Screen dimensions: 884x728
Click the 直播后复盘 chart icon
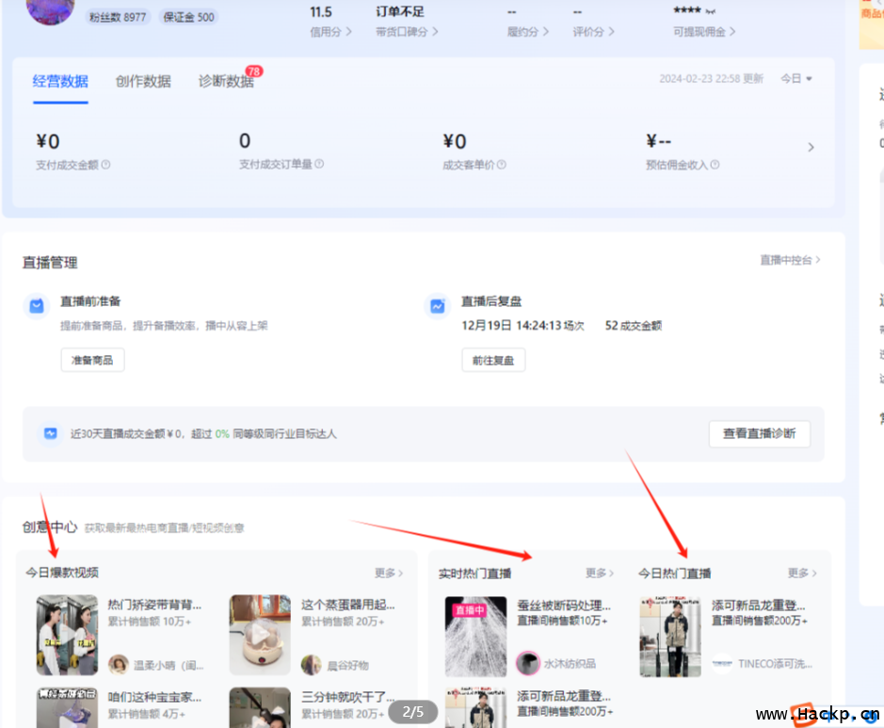point(438,307)
